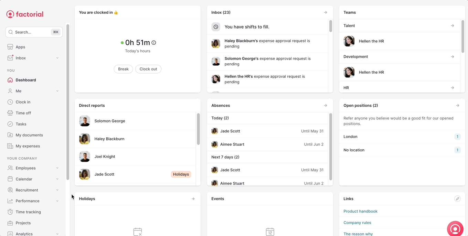Expand the Recruitment sidebar chevron
This screenshot has width=468, height=236.
tap(57, 190)
